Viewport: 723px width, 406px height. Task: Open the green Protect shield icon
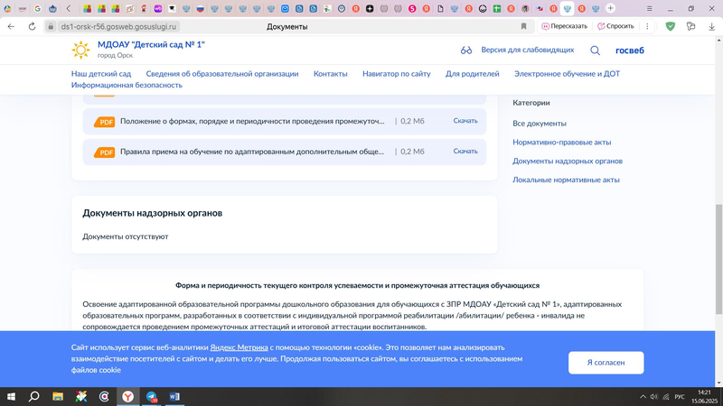(671, 27)
